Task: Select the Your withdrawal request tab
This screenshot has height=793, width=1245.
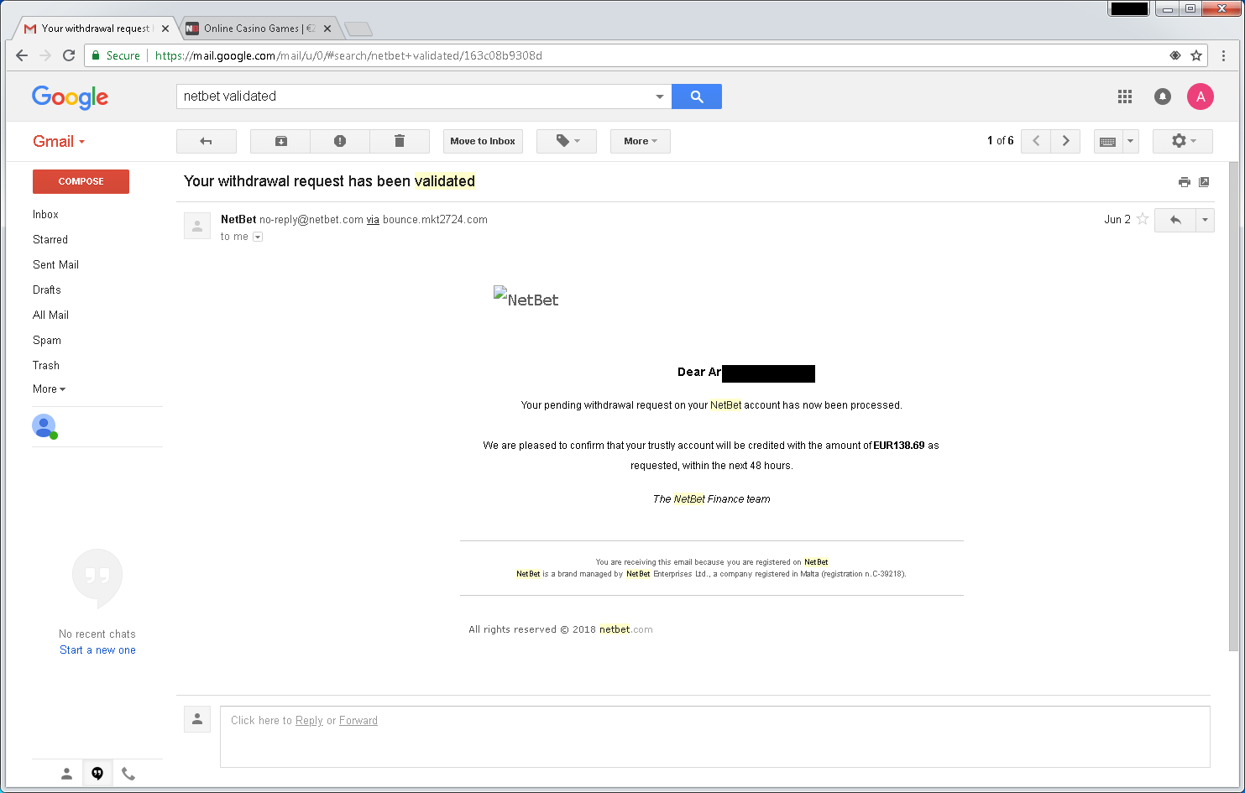Action: click(x=95, y=29)
